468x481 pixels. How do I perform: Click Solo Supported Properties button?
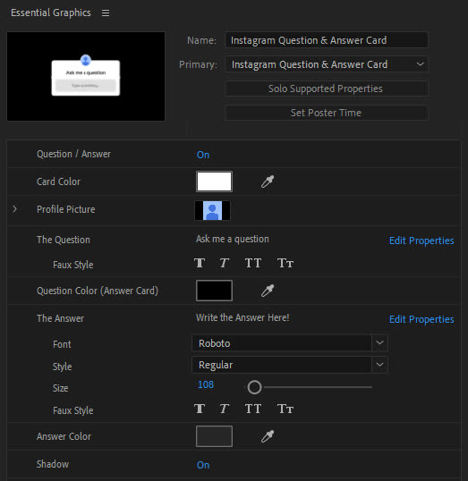(x=327, y=89)
